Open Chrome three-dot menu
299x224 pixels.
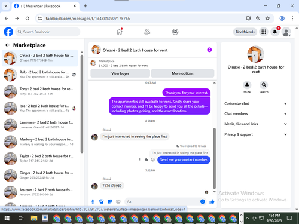tap(292, 19)
